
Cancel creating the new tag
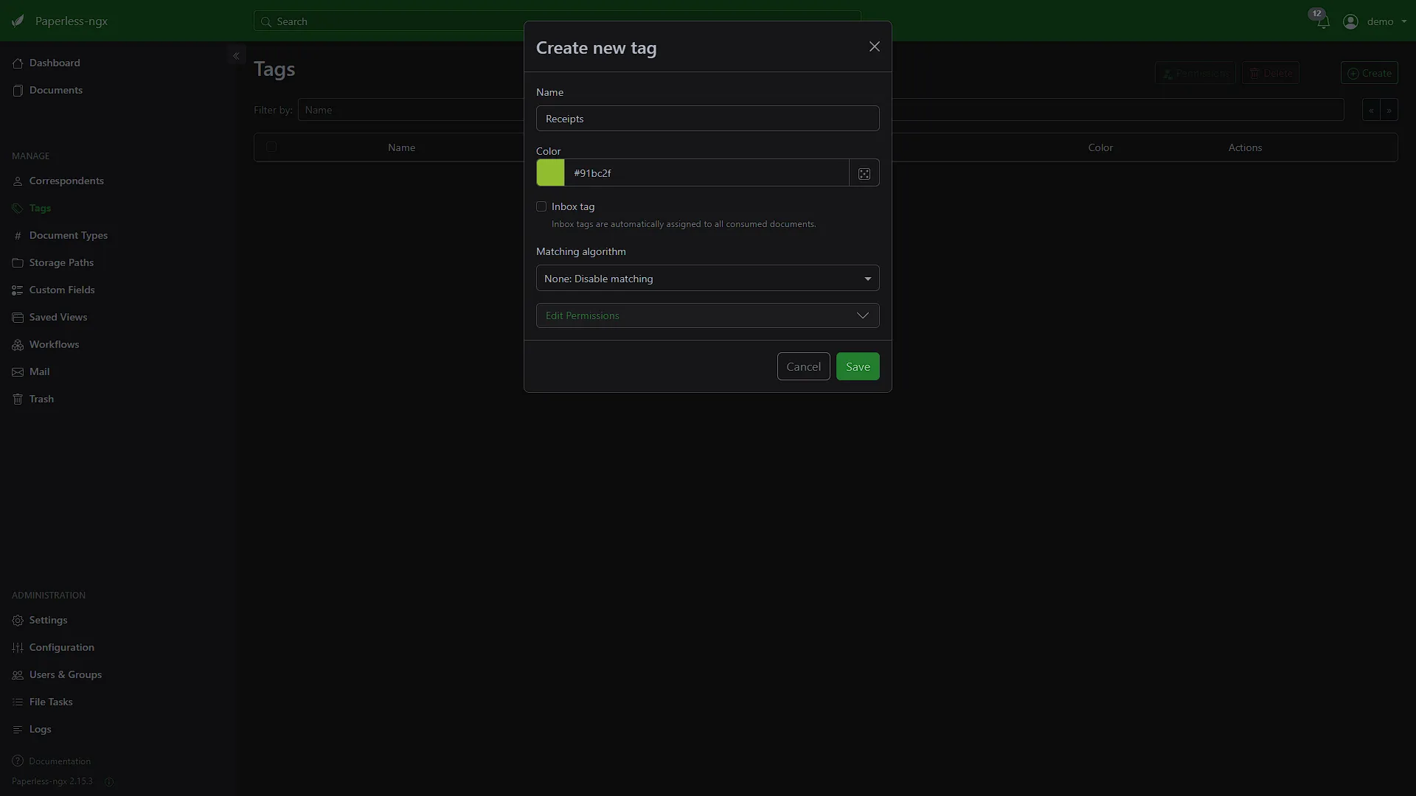pyautogui.click(x=803, y=366)
